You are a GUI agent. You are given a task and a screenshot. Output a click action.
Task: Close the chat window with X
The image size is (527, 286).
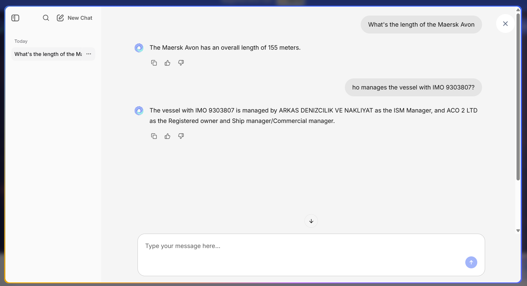click(505, 24)
